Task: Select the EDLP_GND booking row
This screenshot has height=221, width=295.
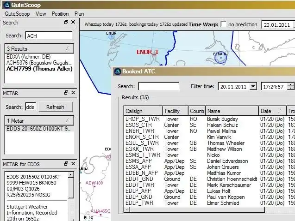Action: click(x=209, y=197)
